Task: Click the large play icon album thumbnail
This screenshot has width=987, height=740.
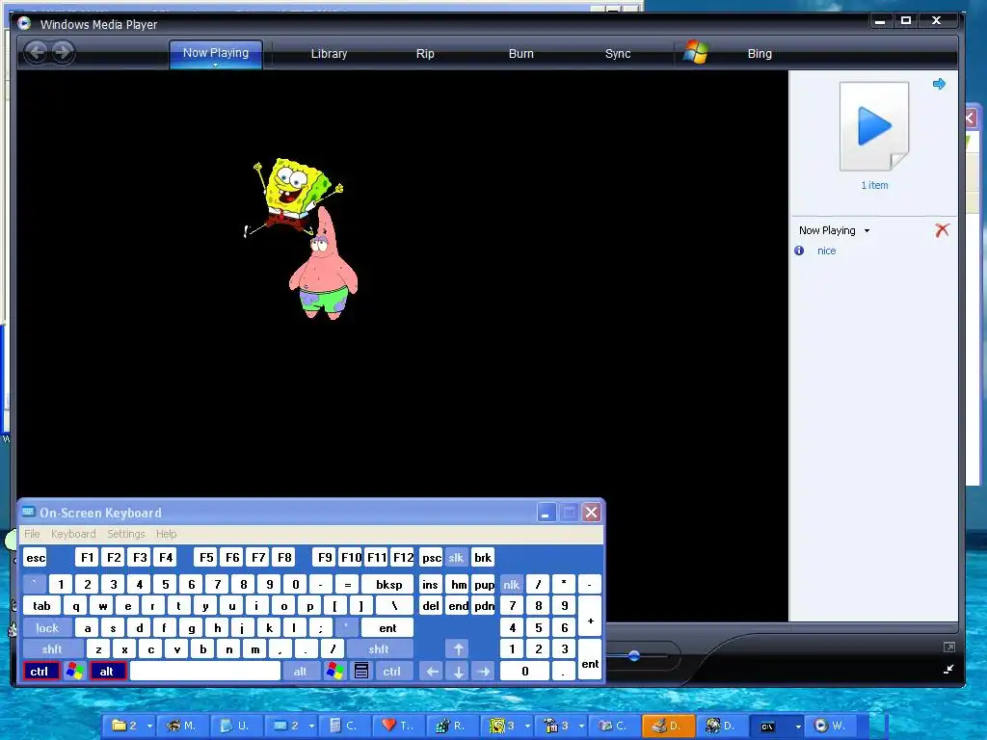Action: (x=874, y=126)
